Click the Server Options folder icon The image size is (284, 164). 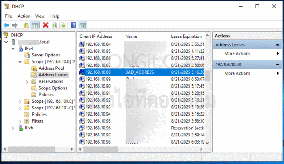point(27,55)
